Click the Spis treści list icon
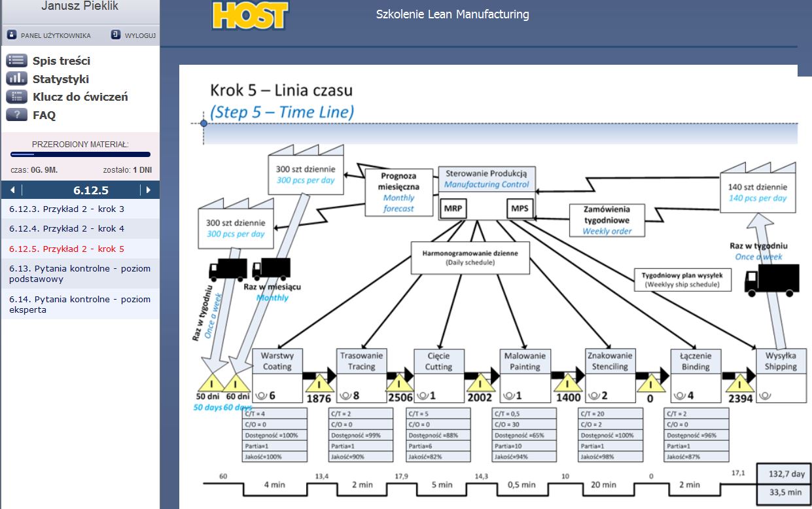 point(16,61)
